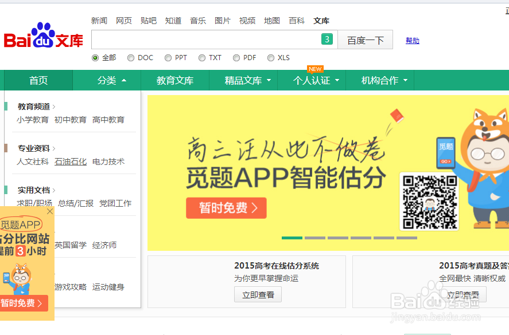Click the 暂时免费 banner button
The height and width of the screenshot is (335, 509).
click(x=226, y=208)
